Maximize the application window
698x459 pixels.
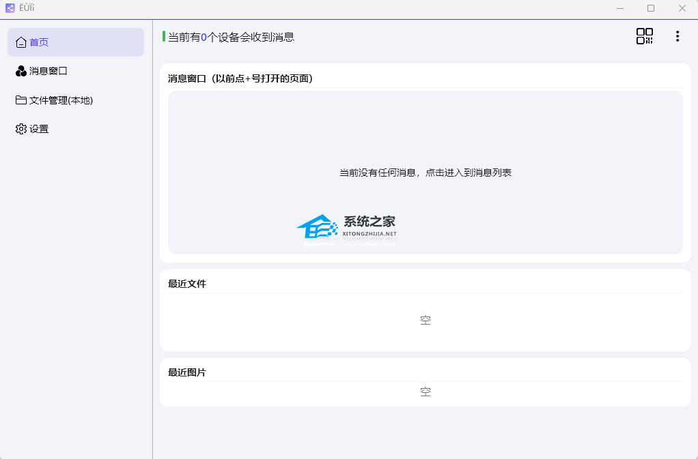(651, 8)
